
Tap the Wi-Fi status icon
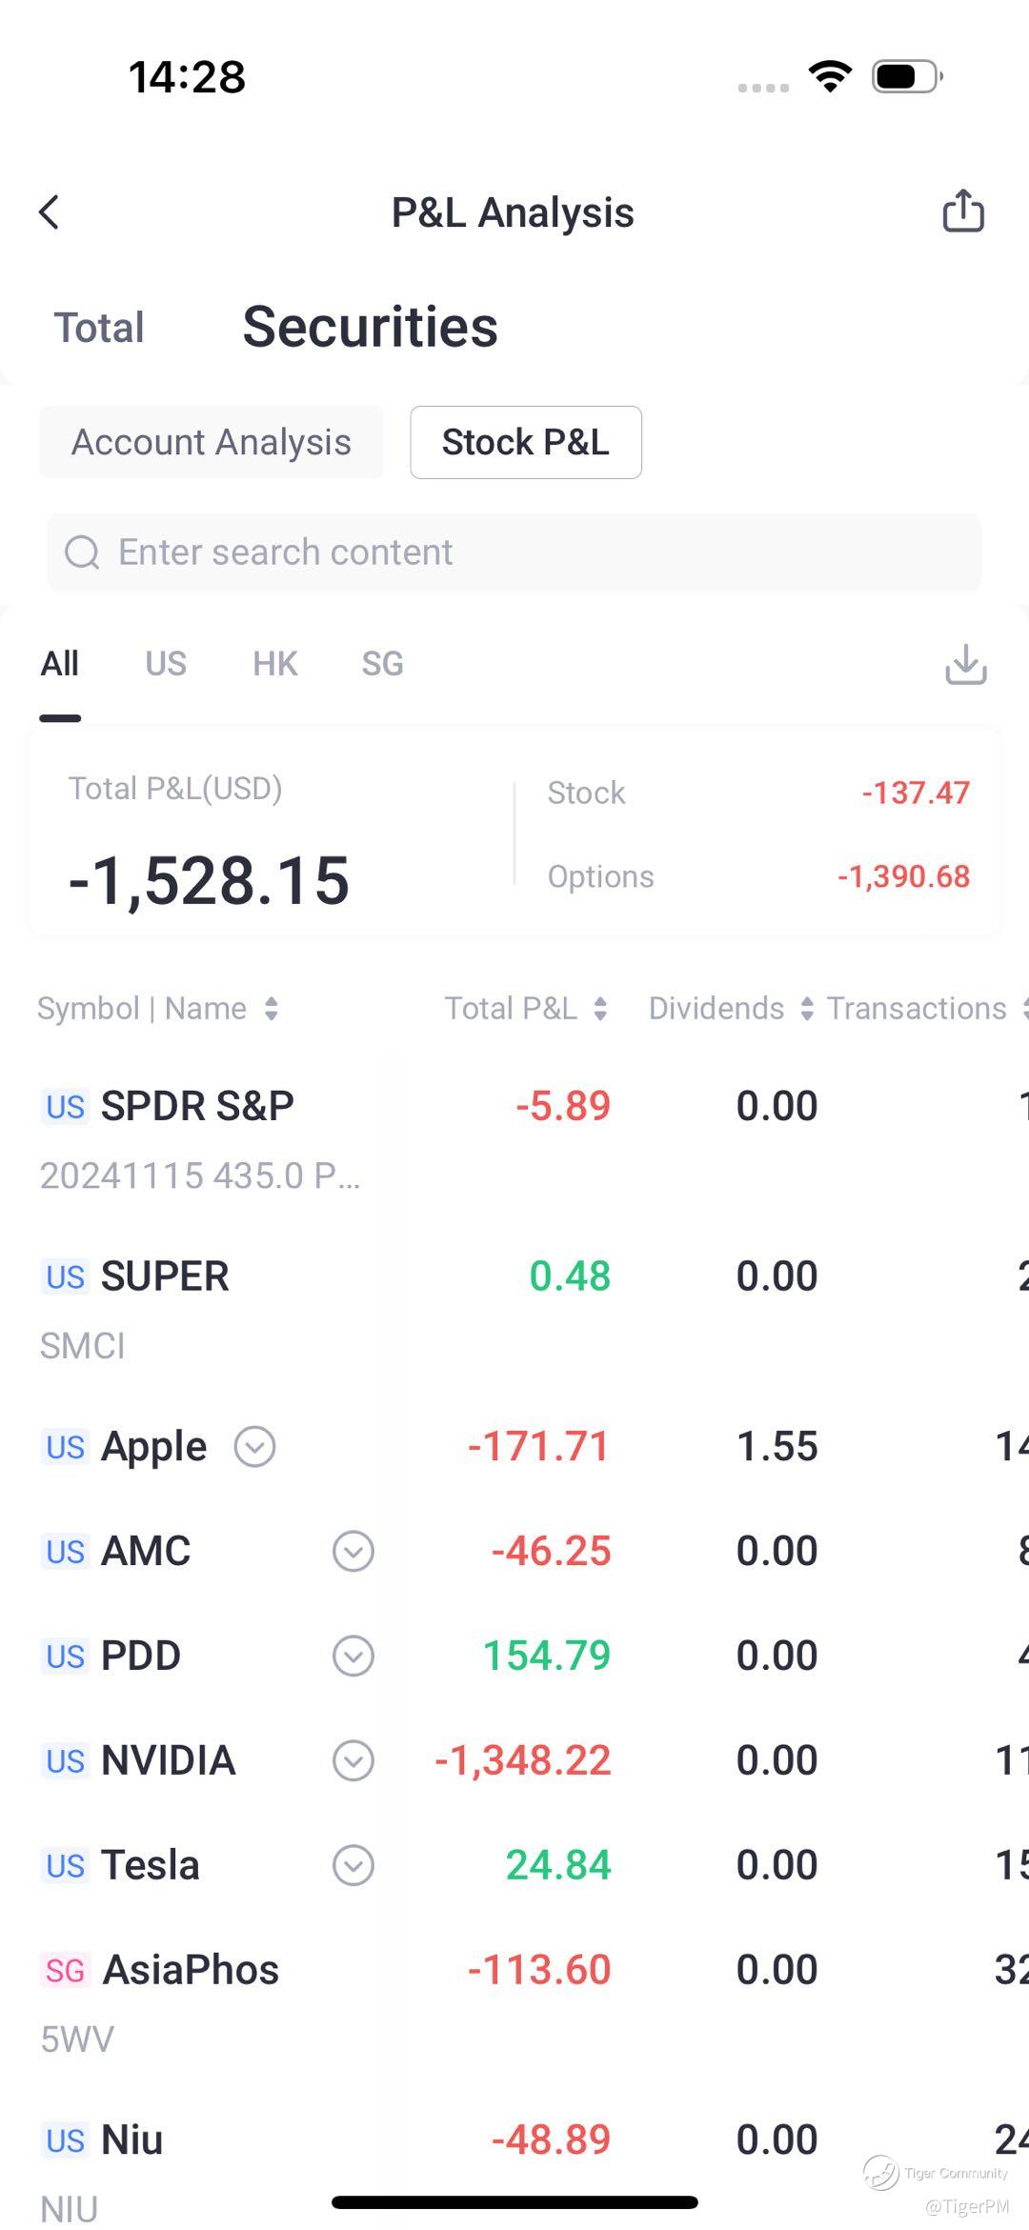click(x=830, y=76)
